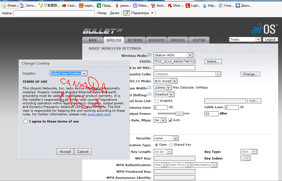Open the 'марк...' bookmark icon

point(81,6)
